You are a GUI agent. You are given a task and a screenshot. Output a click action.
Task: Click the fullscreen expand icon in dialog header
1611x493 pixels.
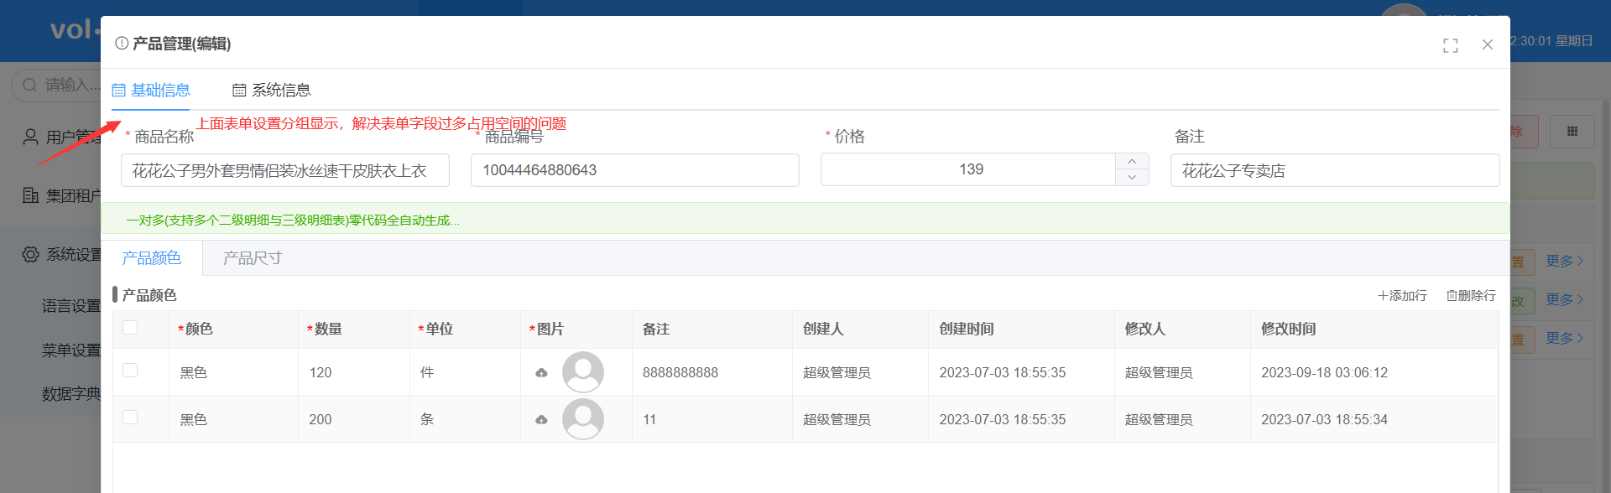pyautogui.click(x=1450, y=45)
